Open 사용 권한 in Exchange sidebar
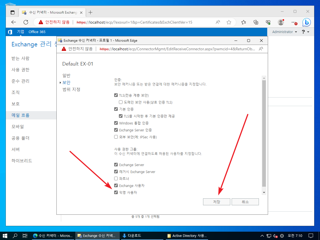The width and height of the screenshot is (320, 240). [20, 70]
